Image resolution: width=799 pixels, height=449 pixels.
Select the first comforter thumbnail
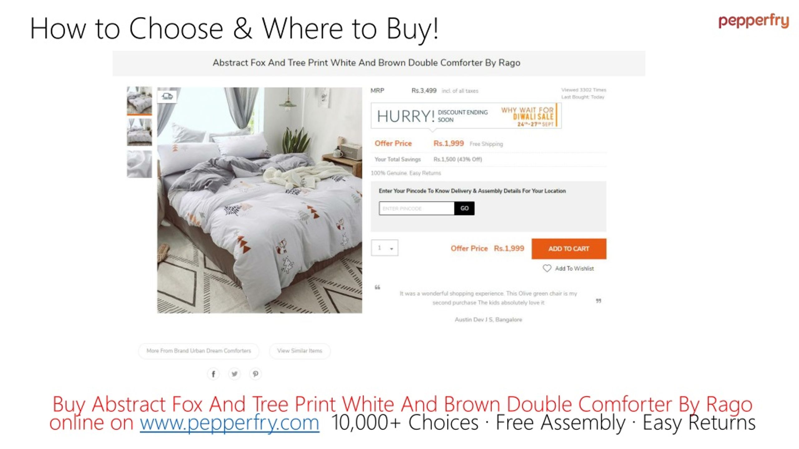(139, 101)
